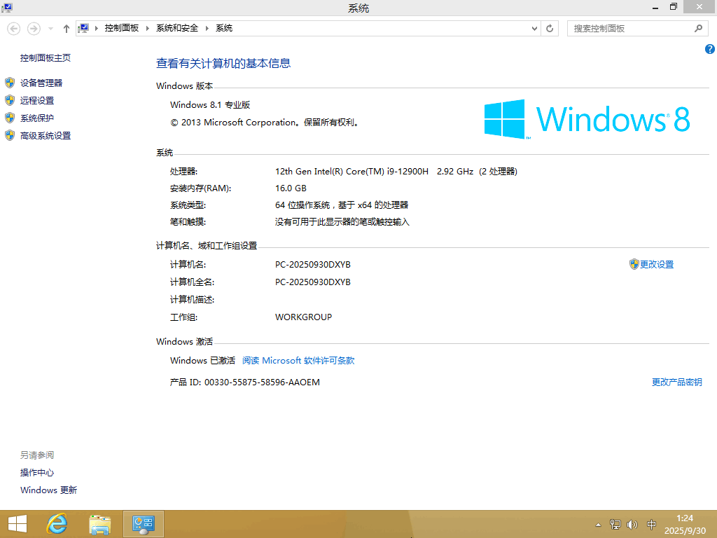The height and width of the screenshot is (538, 717).
Task: Click the blue help question mark icon
Action: tap(709, 49)
